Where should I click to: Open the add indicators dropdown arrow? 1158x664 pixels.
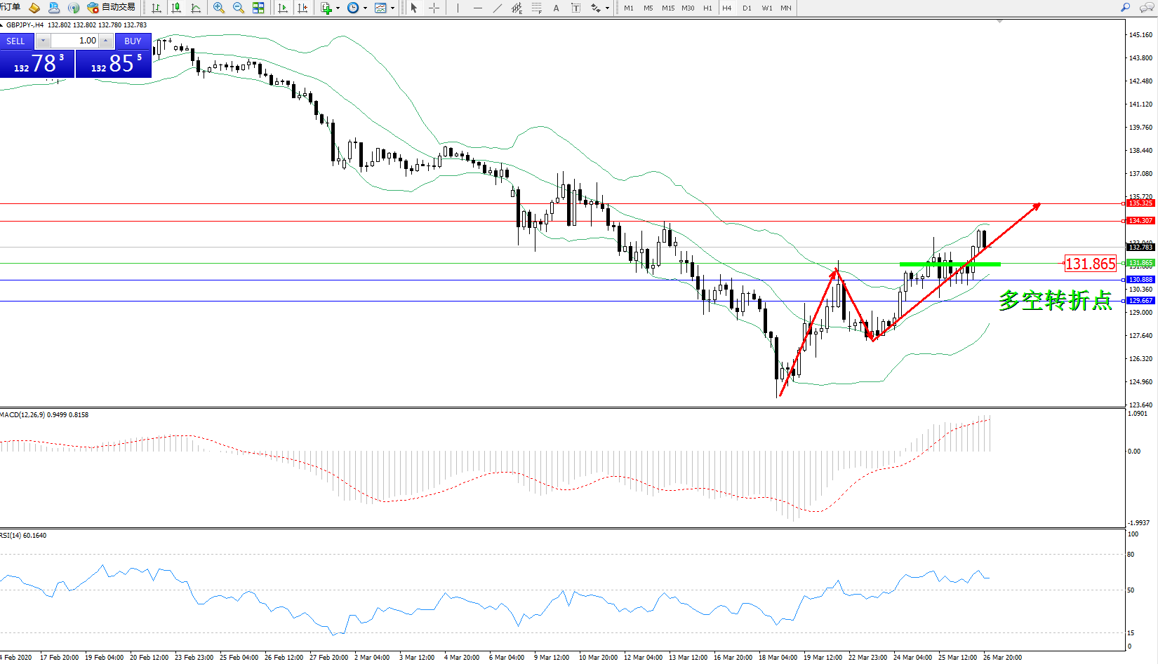pos(338,8)
